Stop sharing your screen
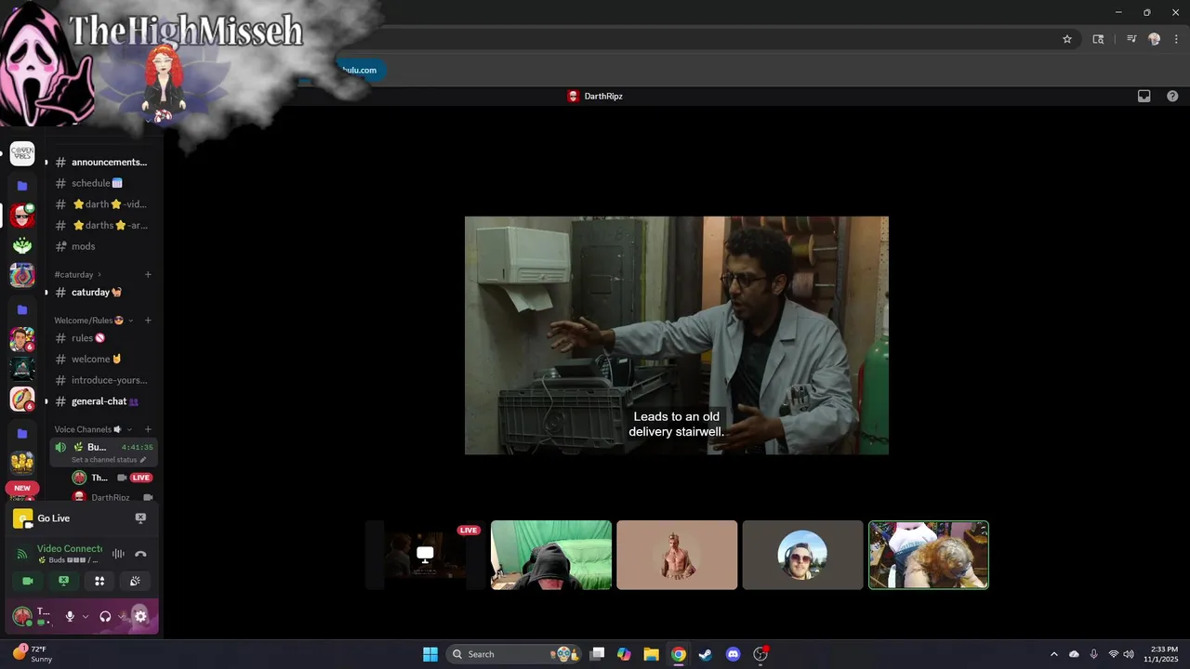The height and width of the screenshot is (669, 1190). pos(63,581)
